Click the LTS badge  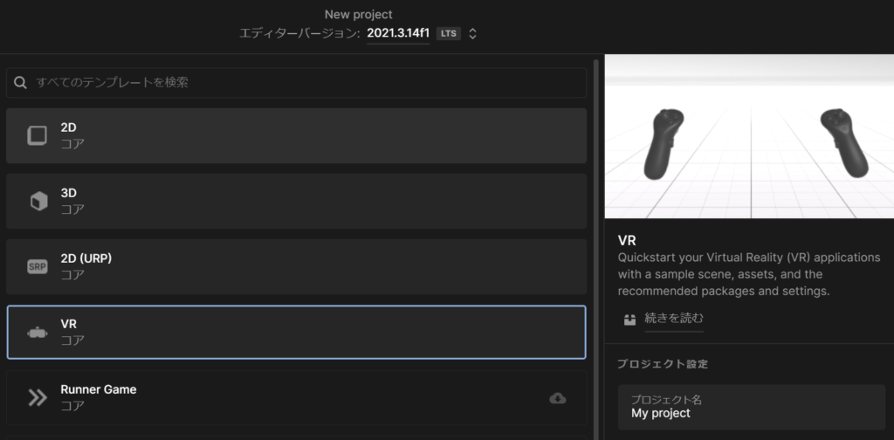pyautogui.click(x=448, y=34)
